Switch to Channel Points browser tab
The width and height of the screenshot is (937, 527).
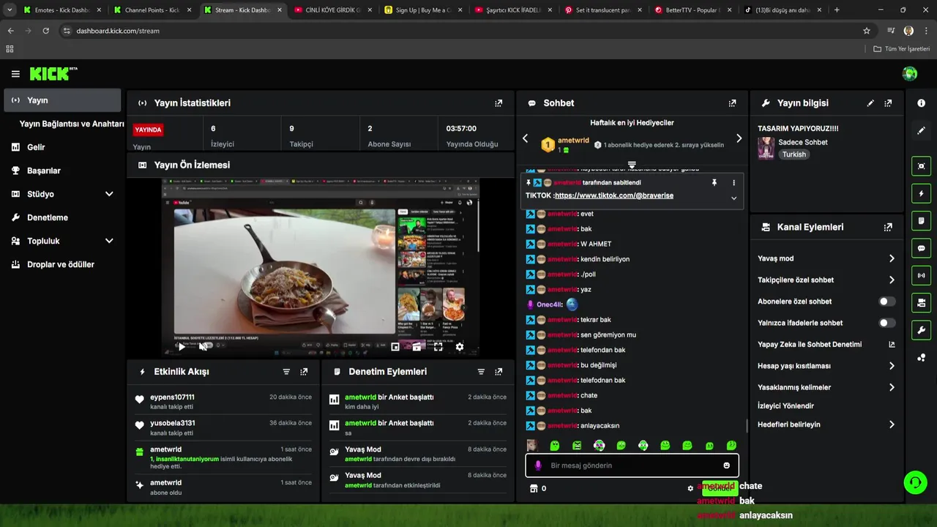click(152, 10)
